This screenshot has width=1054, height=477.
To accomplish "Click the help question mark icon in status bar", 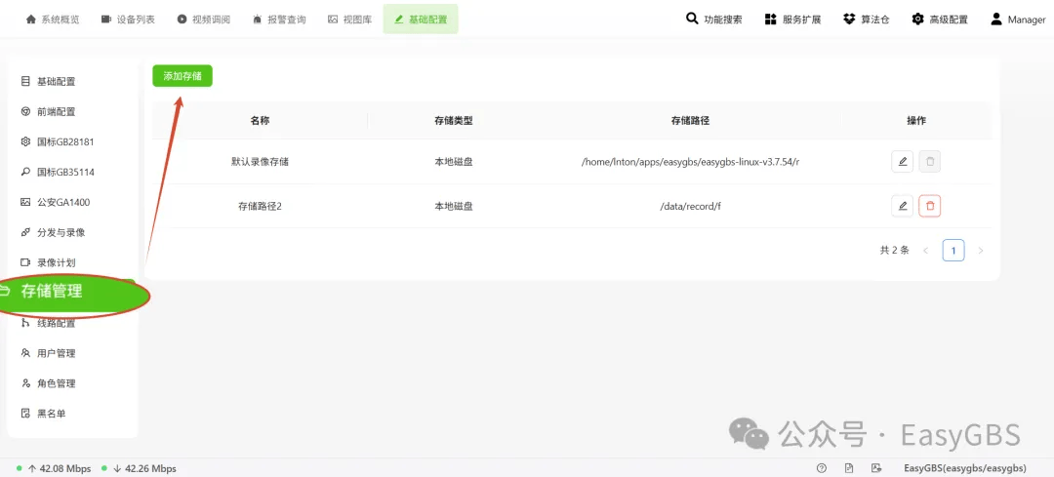I will coord(822,468).
